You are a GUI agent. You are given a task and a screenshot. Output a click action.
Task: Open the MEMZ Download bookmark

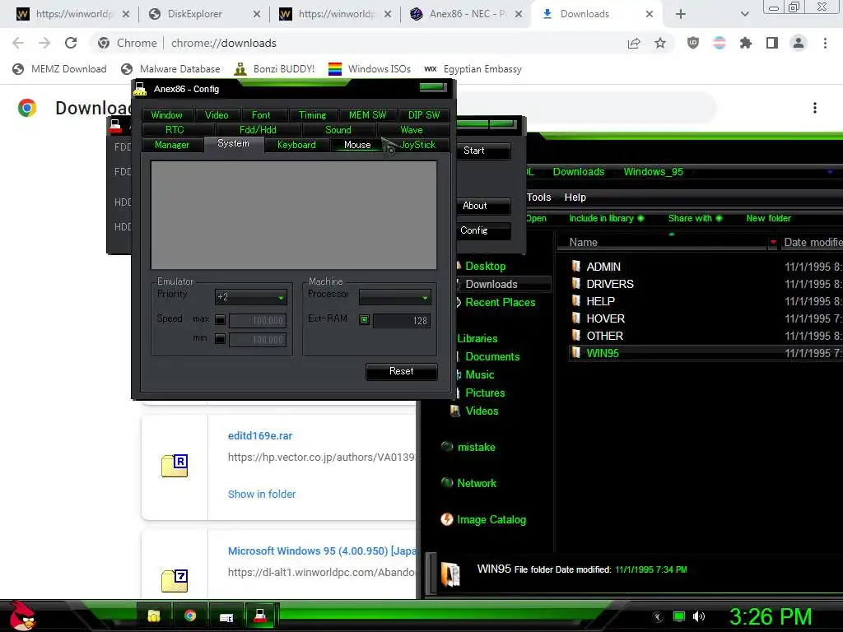[59, 69]
